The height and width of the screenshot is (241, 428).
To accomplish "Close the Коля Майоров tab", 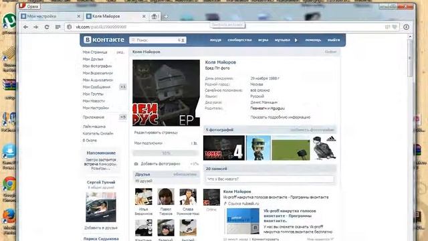I will [x=144, y=16].
